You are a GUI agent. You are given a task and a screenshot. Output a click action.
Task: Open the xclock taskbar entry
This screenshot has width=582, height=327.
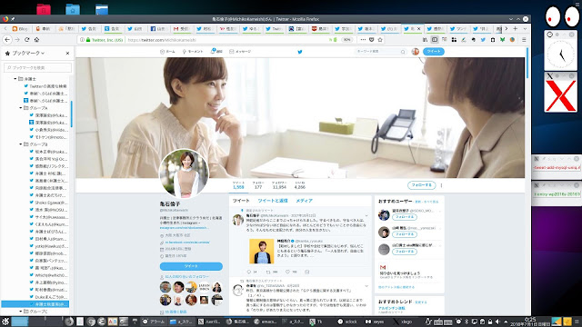tap(347, 322)
